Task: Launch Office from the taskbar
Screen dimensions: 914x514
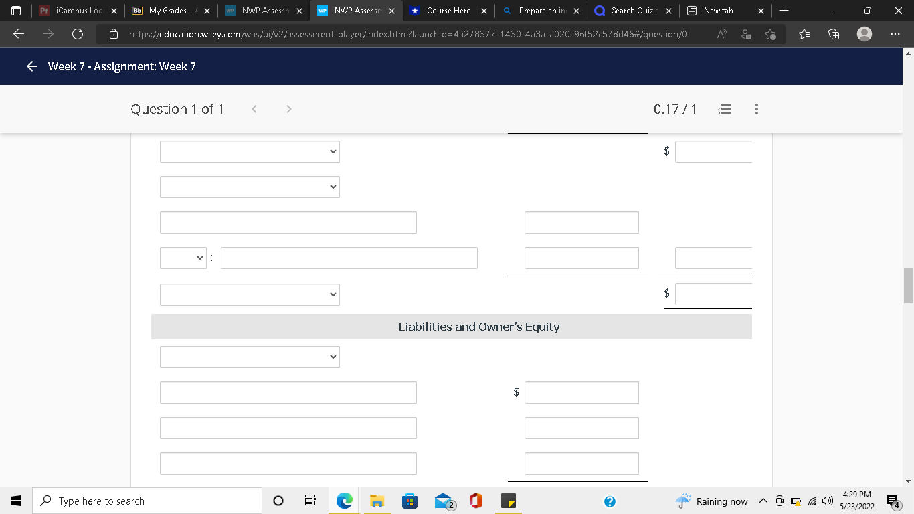Action: (x=476, y=501)
